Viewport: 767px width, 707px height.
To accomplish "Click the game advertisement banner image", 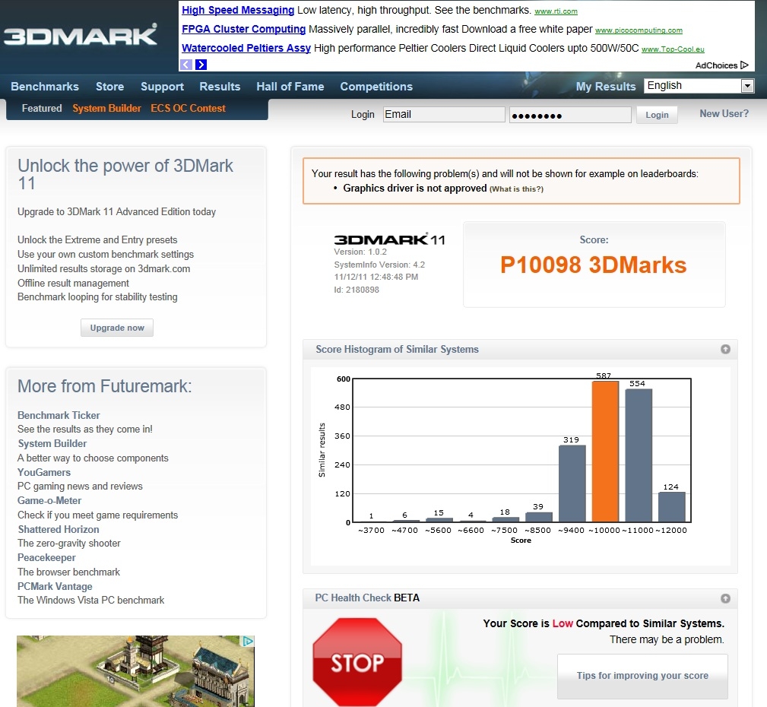I will [x=135, y=671].
